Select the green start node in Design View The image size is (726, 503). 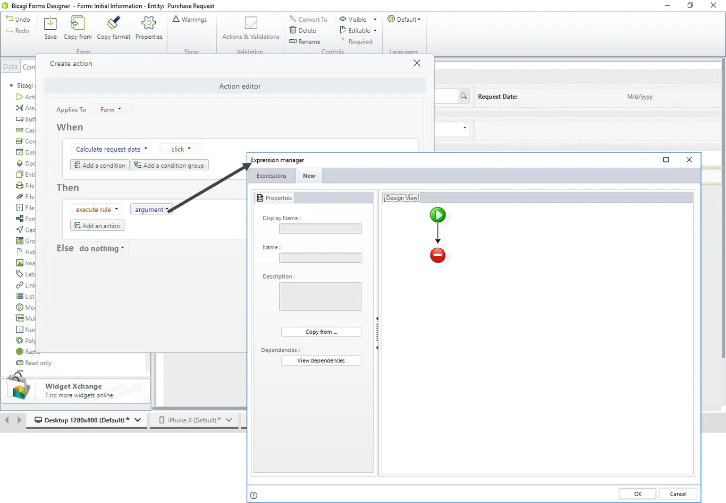[438, 215]
